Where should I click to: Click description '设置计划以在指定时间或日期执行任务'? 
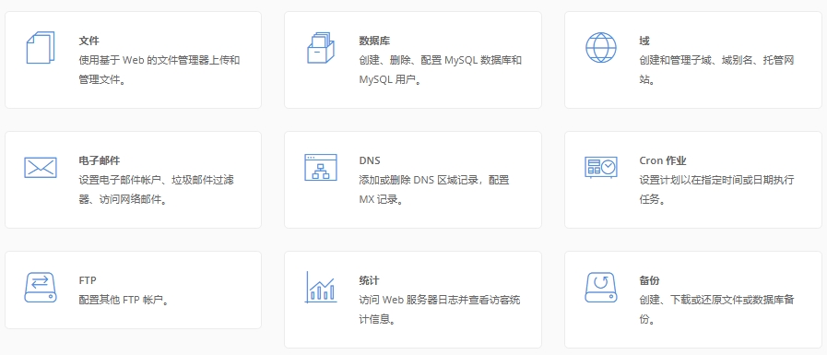pyautogui.click(x=716, y=190)
